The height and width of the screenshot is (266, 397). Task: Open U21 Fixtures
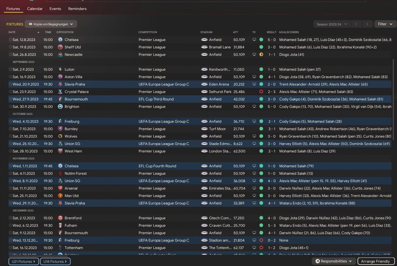point(24,262)
